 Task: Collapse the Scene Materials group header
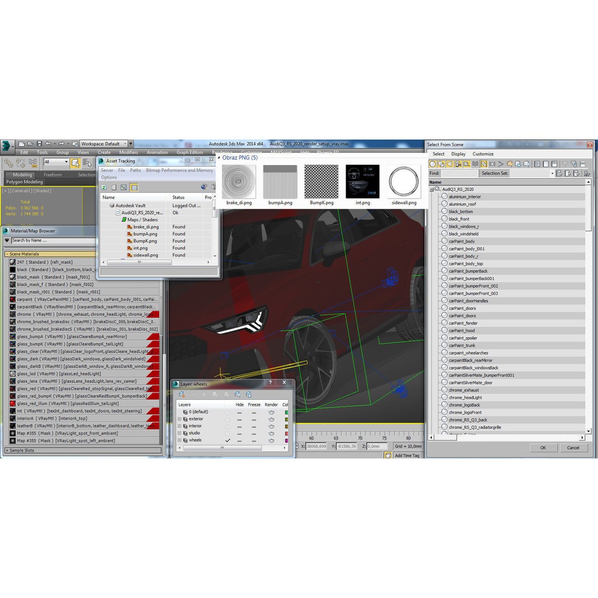click(x=50, y=254)
